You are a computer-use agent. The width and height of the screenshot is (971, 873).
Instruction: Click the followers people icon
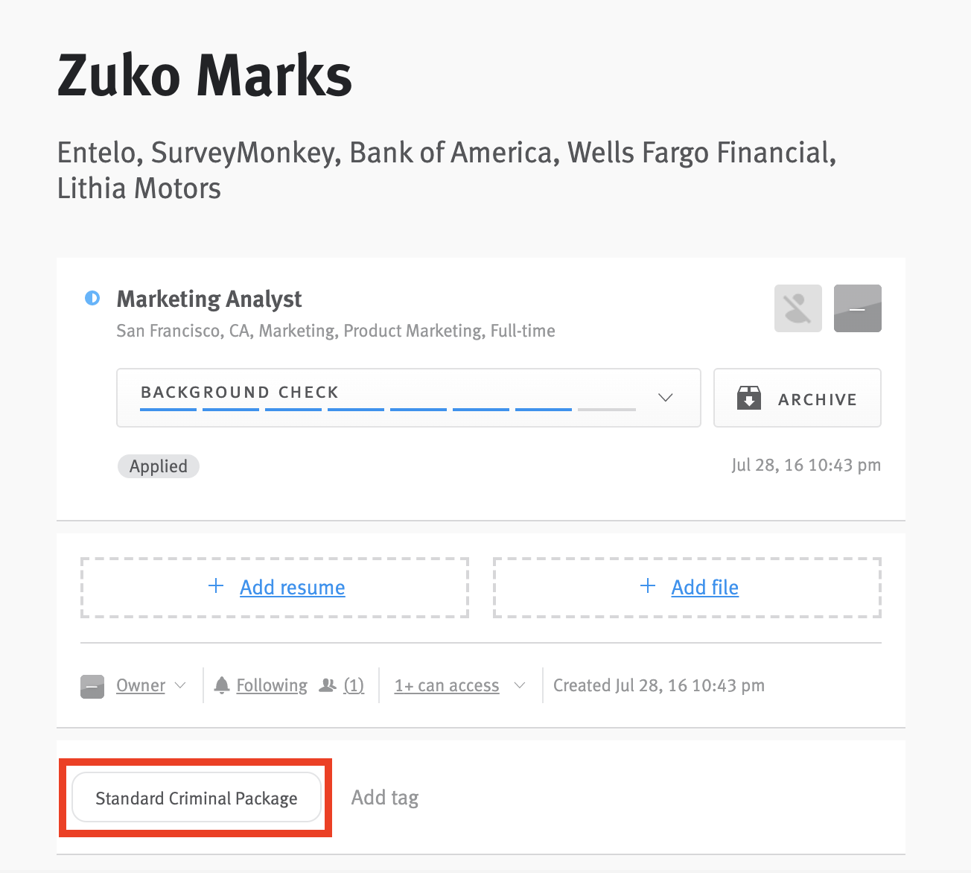pyautogui.click(x=328, y=685)
